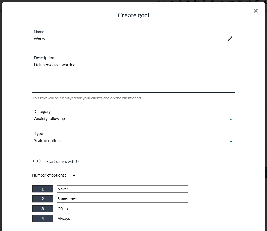Click the score badge number 3
Screen dimensions: 267x231
pos(43,209)
